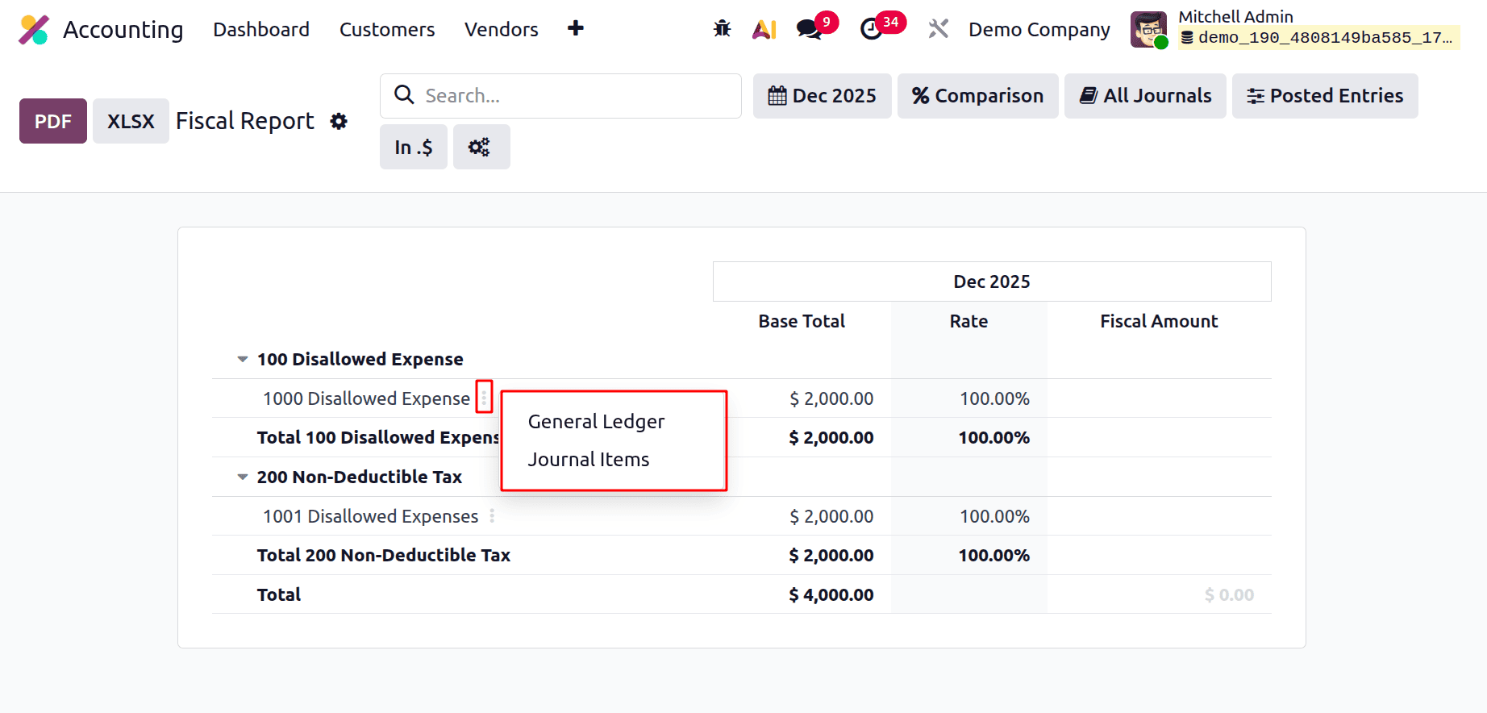Click the grand Total row label
Image resolution: width=1487 pixels, height=713 pixels.
[279, 594]
